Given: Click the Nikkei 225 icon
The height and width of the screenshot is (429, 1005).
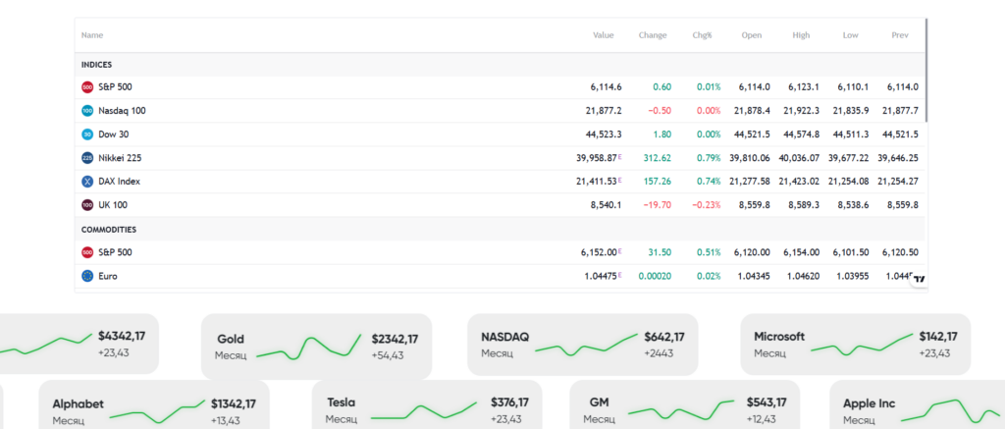Looking at the screenshot, I should click(x=87, y=158).
